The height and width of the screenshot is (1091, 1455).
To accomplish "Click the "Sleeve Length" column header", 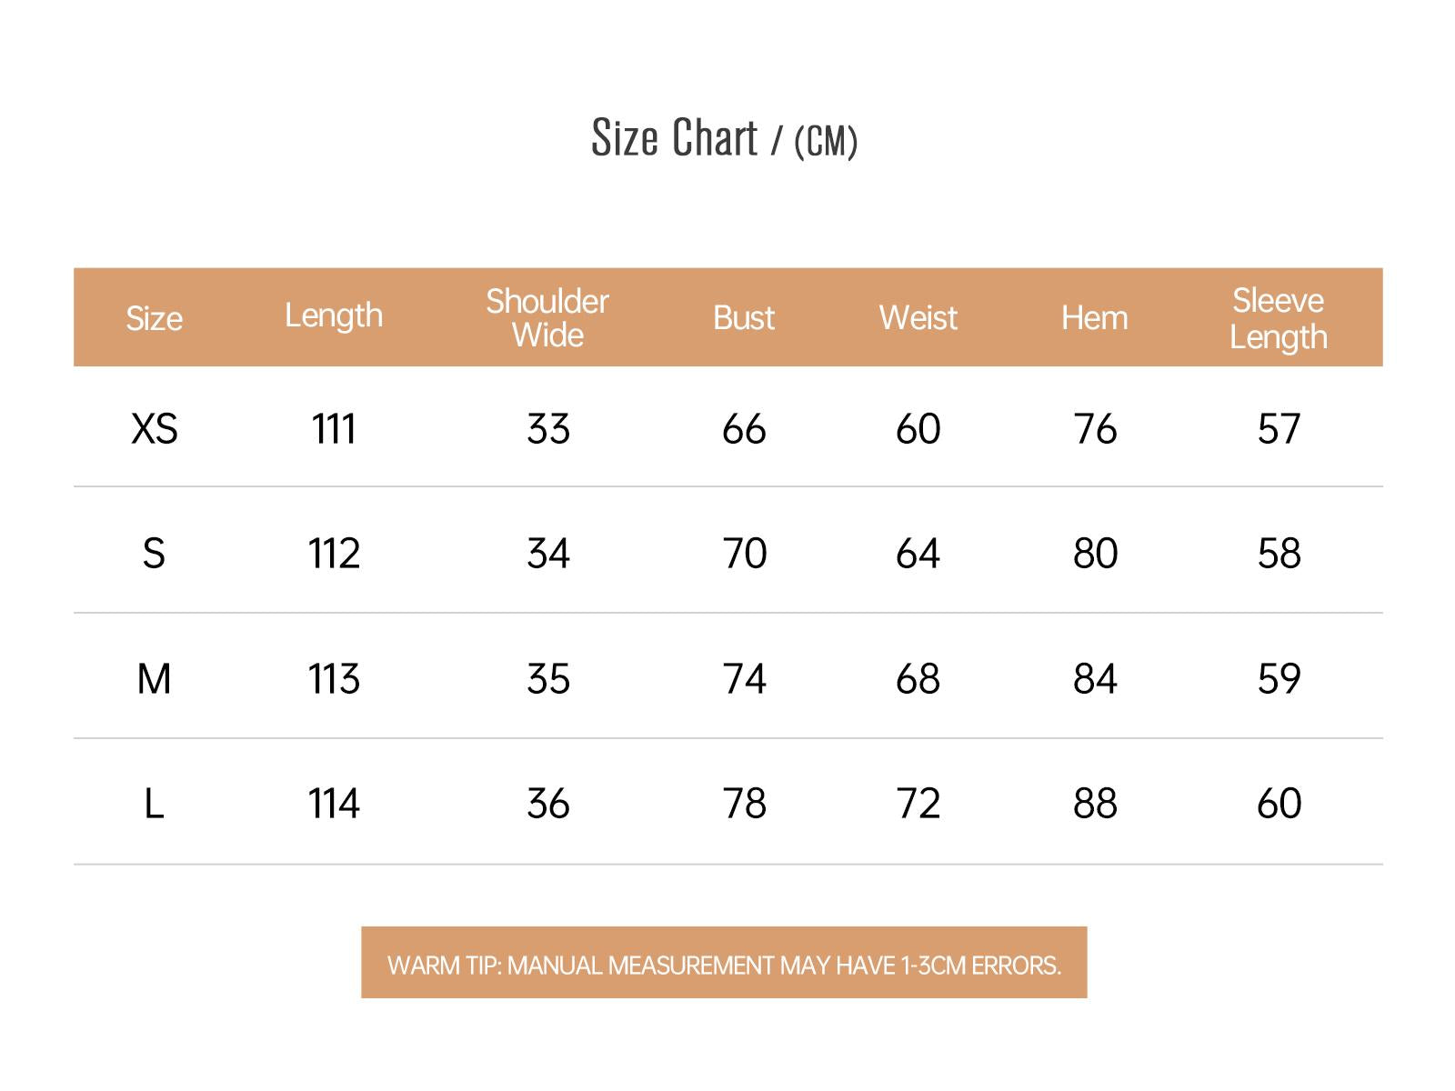I will pos(1278,317).
